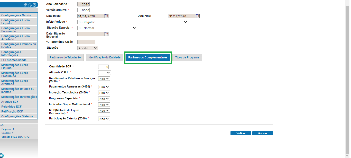Open Configurações Lucro Presumido menu
This screenshot has width=351, height=158.
(x=19, y=30)
